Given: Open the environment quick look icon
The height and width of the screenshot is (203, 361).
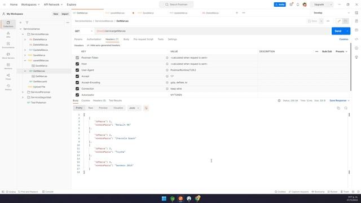Looking at the screenshot, I should pos(356,13).
